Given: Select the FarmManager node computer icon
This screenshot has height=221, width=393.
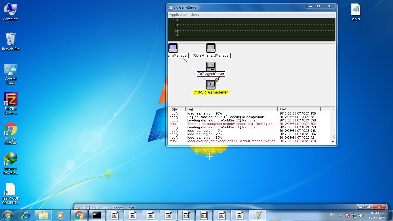Looking at the screenshot, I should [173, 48].
